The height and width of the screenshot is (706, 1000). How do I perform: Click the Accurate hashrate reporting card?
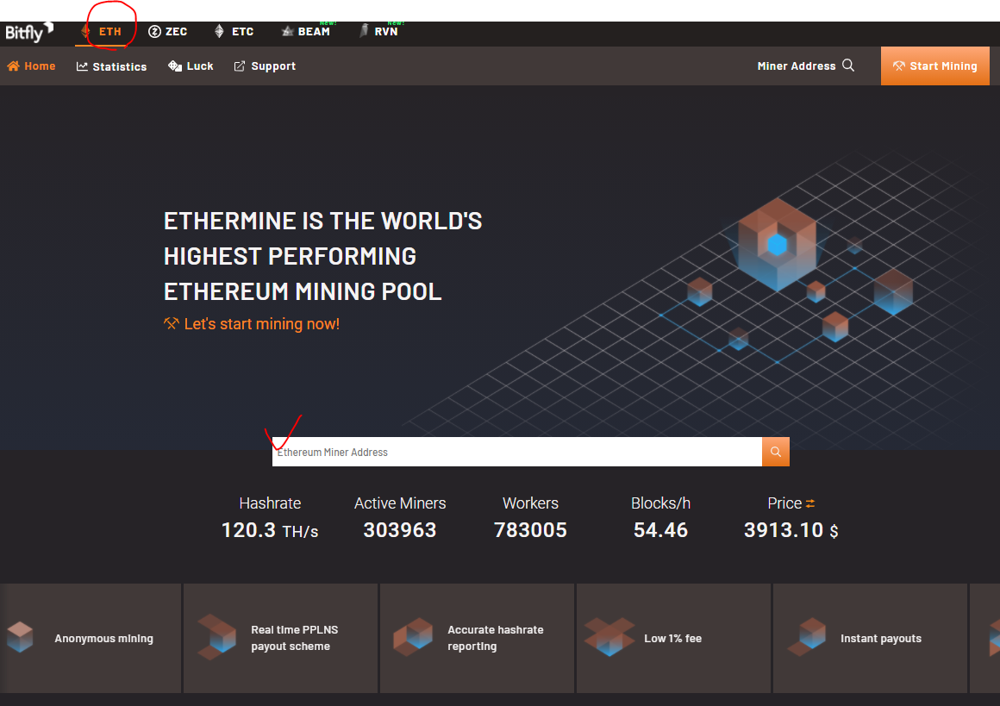[477, 638]
